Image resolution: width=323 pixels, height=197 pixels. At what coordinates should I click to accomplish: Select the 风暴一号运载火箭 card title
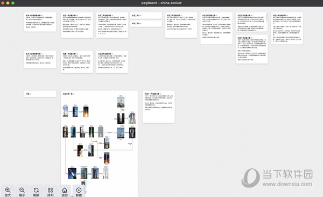point(69,54)
